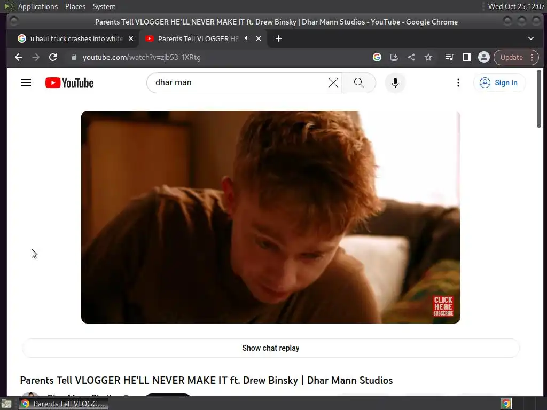This screenshot has width=547, height=410.
Task: Go to YouTube home via logo
Action: click(69, 83)
